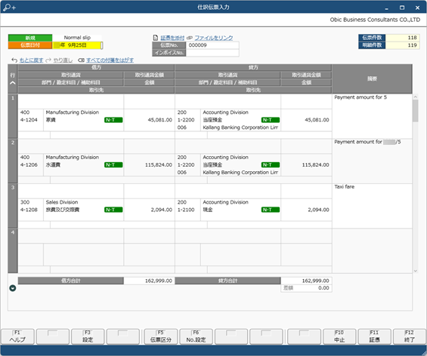Open the file link hyperlink
Screen dimensions: 427x356
coord(213,38)
